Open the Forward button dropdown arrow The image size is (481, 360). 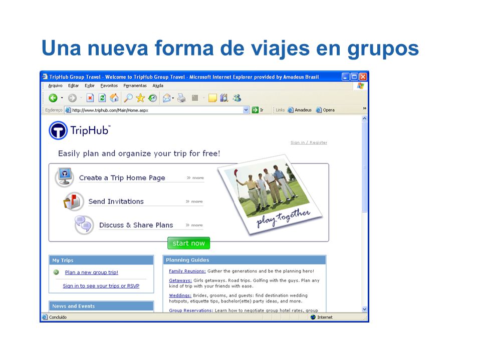pyautogui.click(x=81, y=98)
